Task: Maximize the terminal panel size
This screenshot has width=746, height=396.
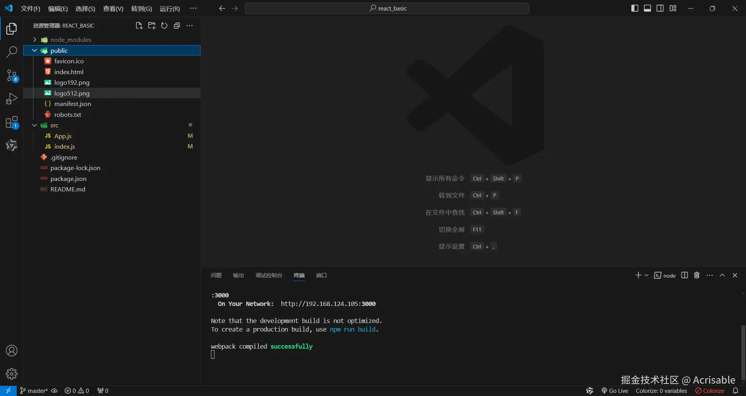Action: (722, 275)
